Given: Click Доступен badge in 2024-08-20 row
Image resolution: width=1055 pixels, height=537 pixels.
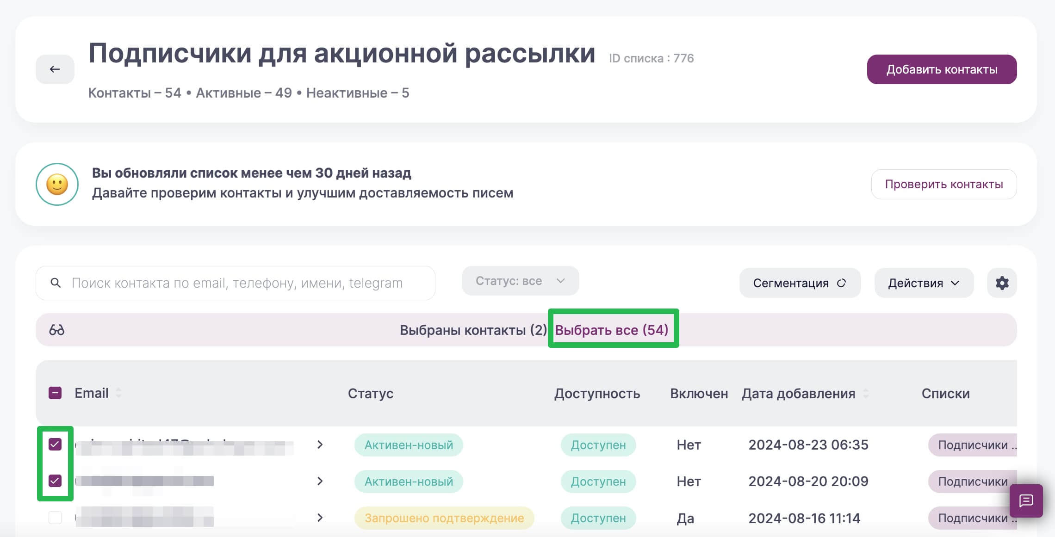Looking at the screenshot, I should coord(598,481).
